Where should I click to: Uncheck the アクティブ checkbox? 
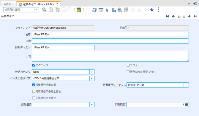pyautogui.click(x=34, y=65)
